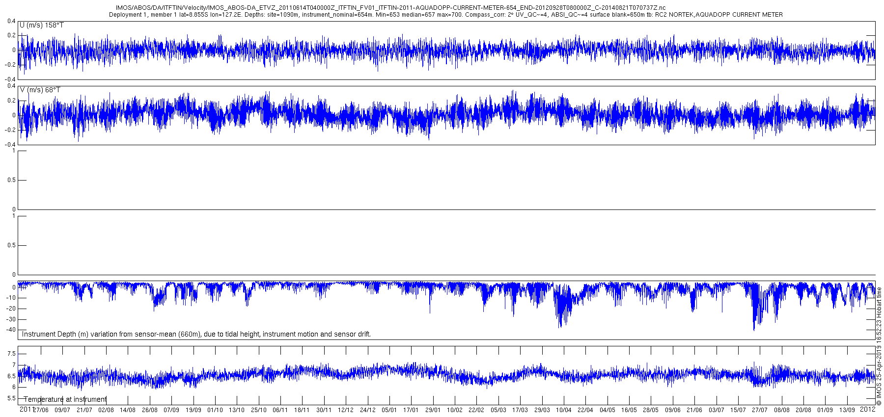Viewport: 884px width, 417px height.
Task: Click the '02/08' date tick label
Action: click(106, 410)
